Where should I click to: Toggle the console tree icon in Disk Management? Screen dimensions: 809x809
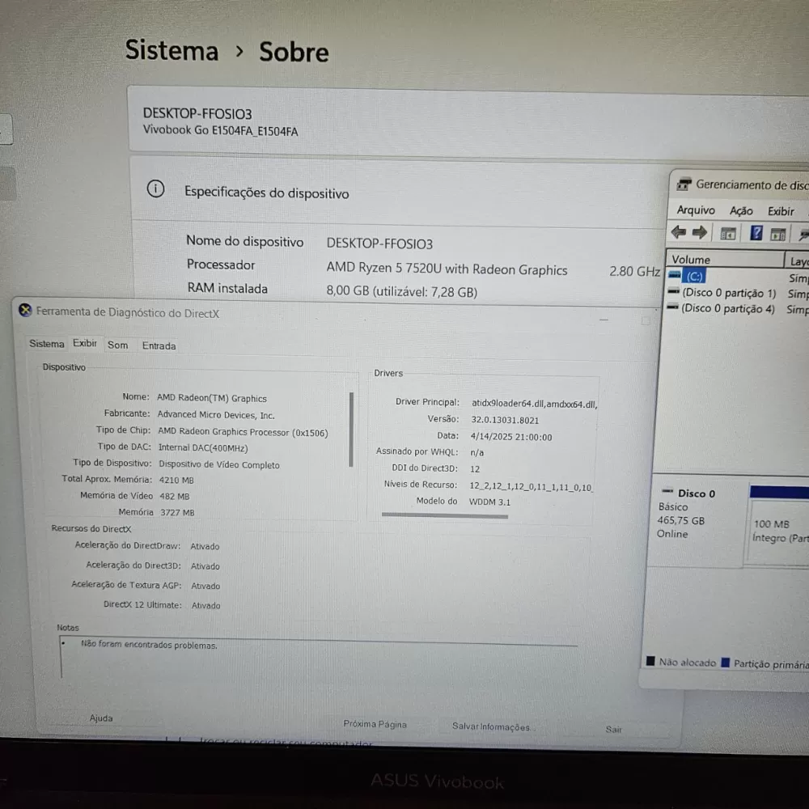(x=727, y=234)
